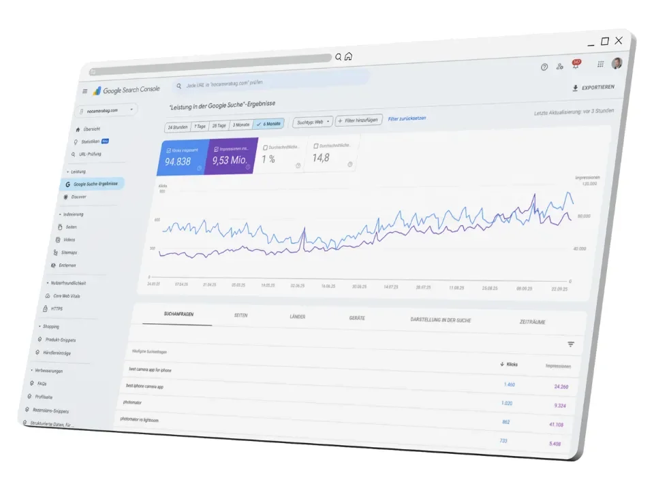Open the Google apps grid
Screen dimensions: 654x490
point(600,64)
